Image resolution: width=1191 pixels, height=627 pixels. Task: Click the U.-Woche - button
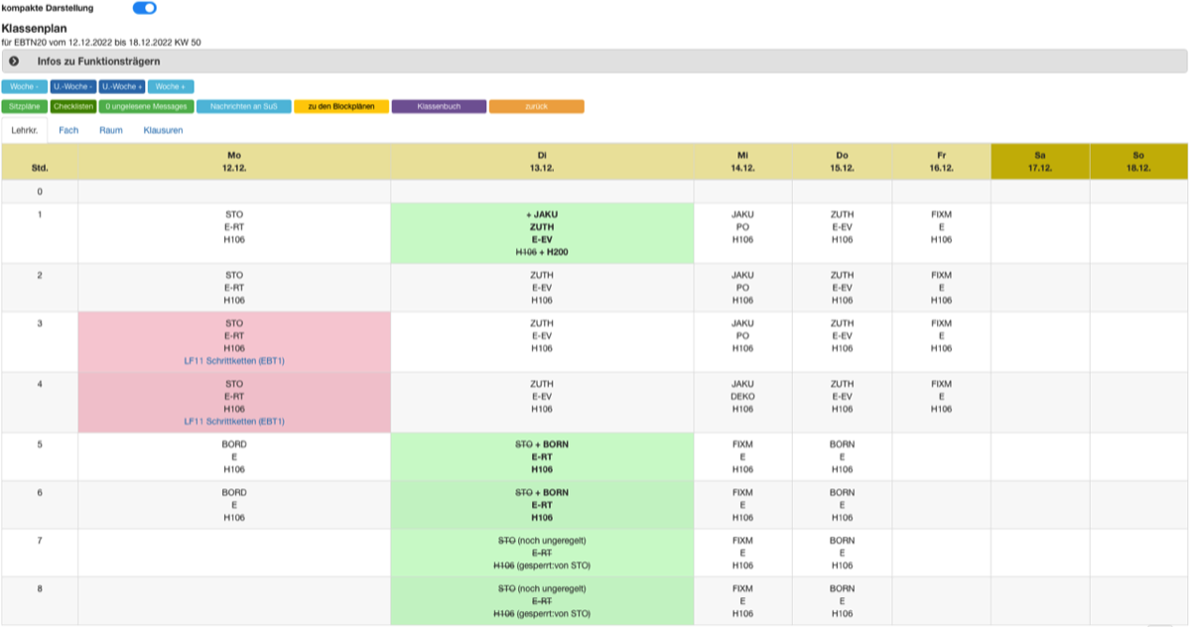(x=73, y=86)
